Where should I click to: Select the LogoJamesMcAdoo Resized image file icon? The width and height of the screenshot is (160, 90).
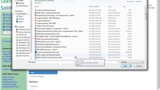pos(35,10)
